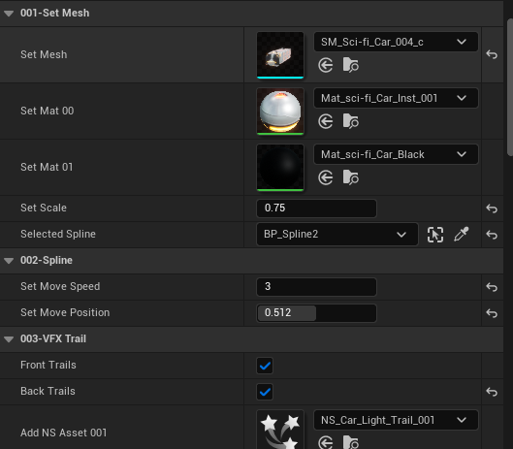This screenshot has width=513, height=449.
Task: Reset Back Trails to default value
Action: point(492,392)
